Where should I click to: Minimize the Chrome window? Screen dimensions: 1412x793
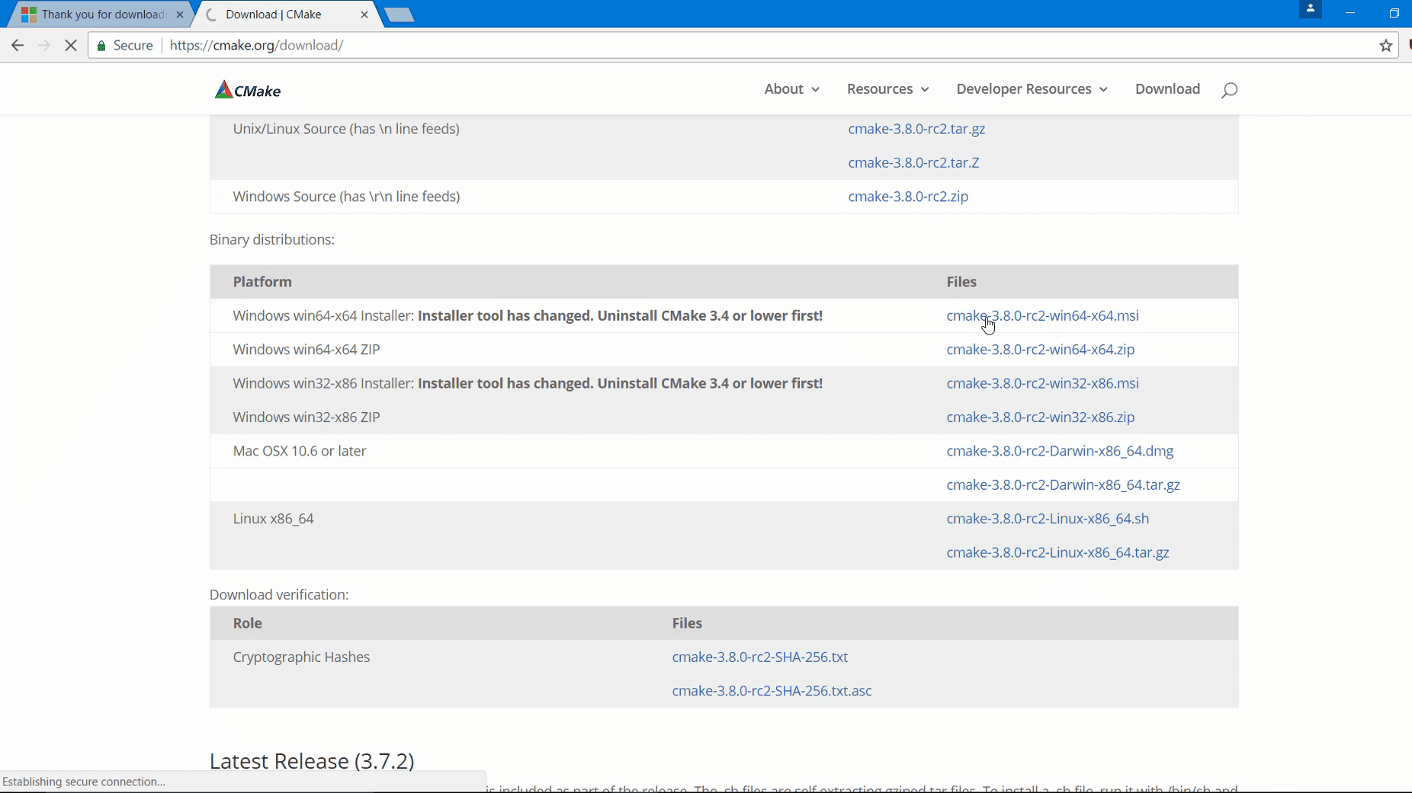coord(1350,13)
